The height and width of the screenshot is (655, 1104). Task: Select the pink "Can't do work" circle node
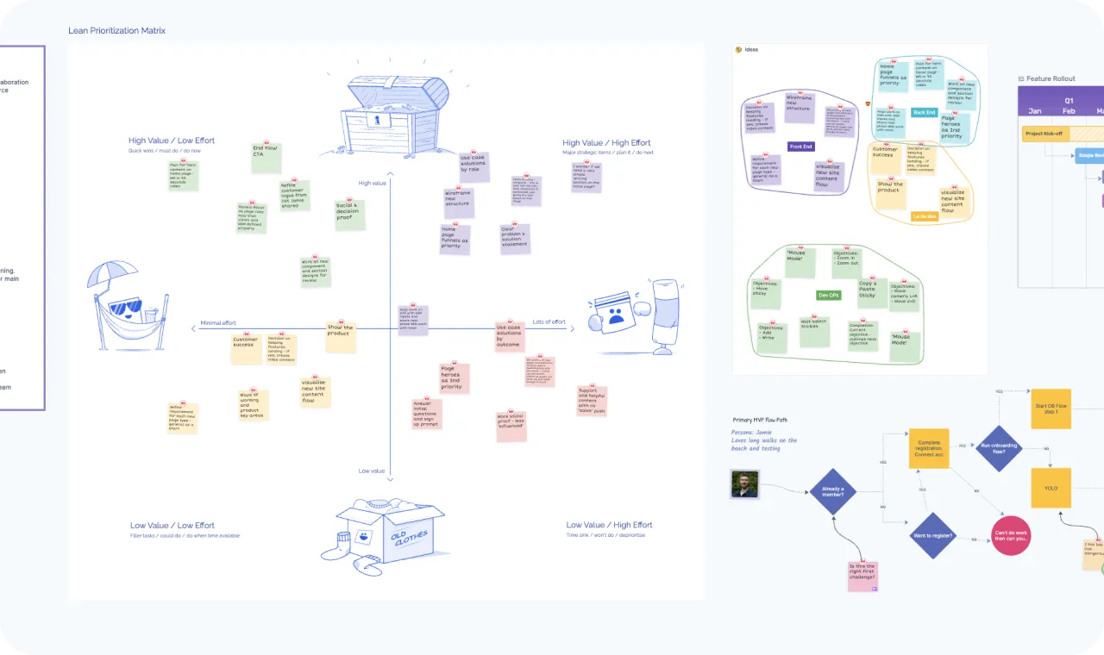pyautogui.click(x=1011, y=535)
